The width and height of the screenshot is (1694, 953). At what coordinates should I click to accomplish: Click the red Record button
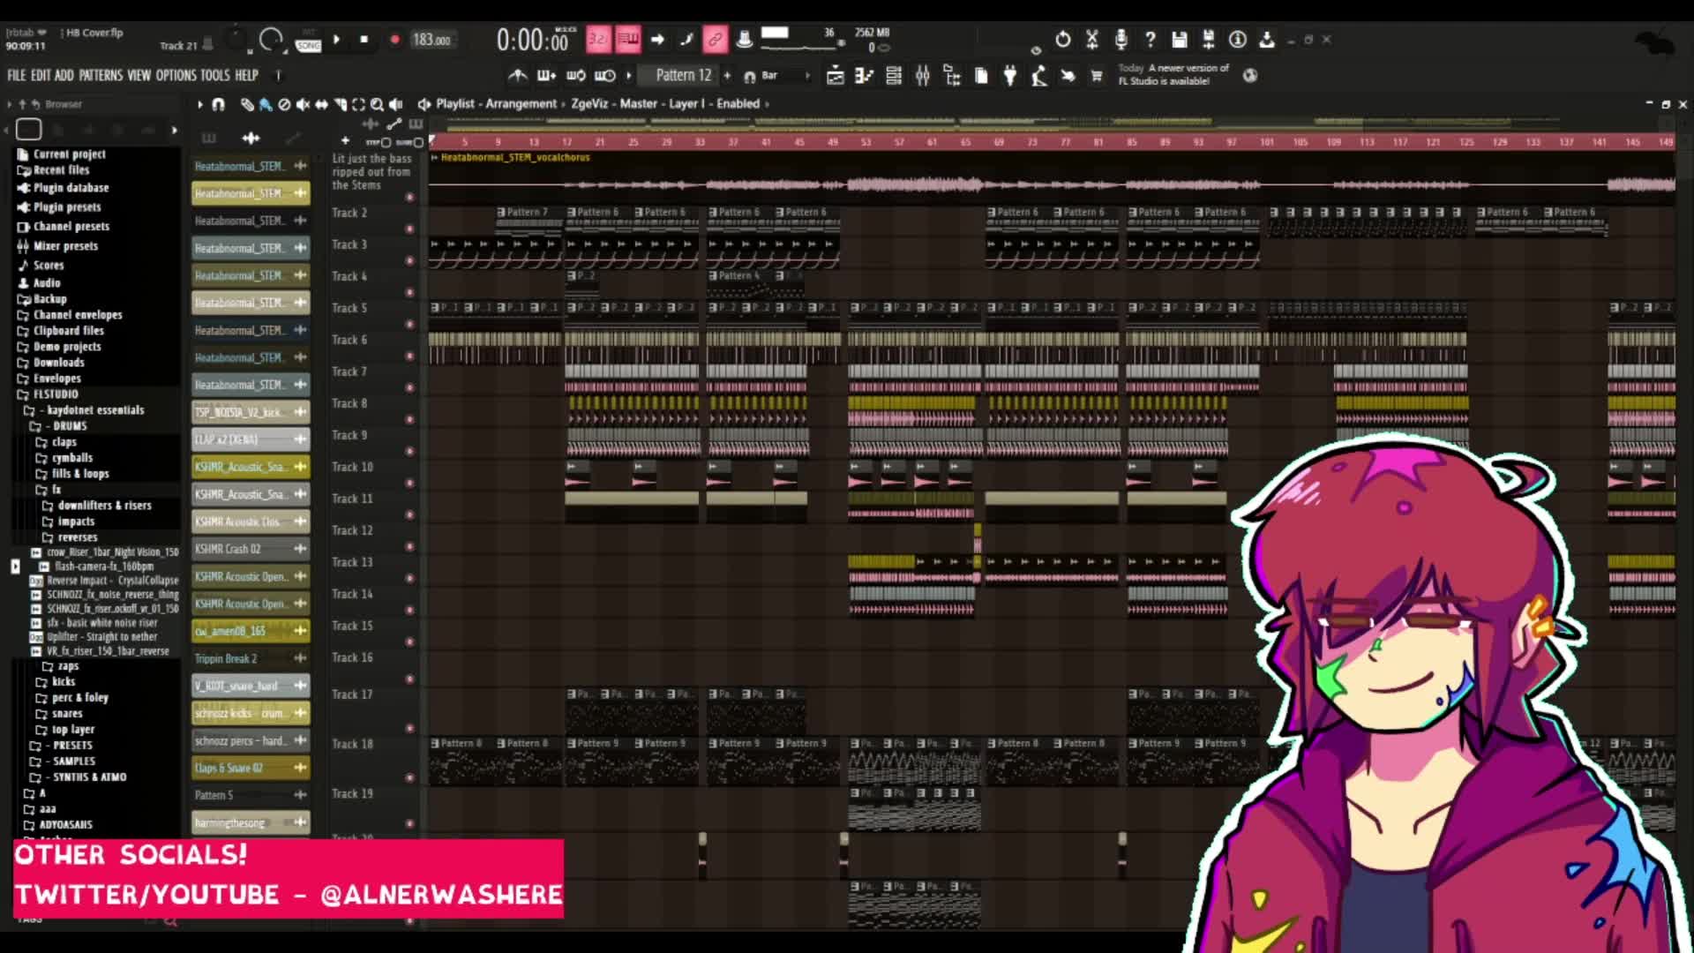point(394,40)
